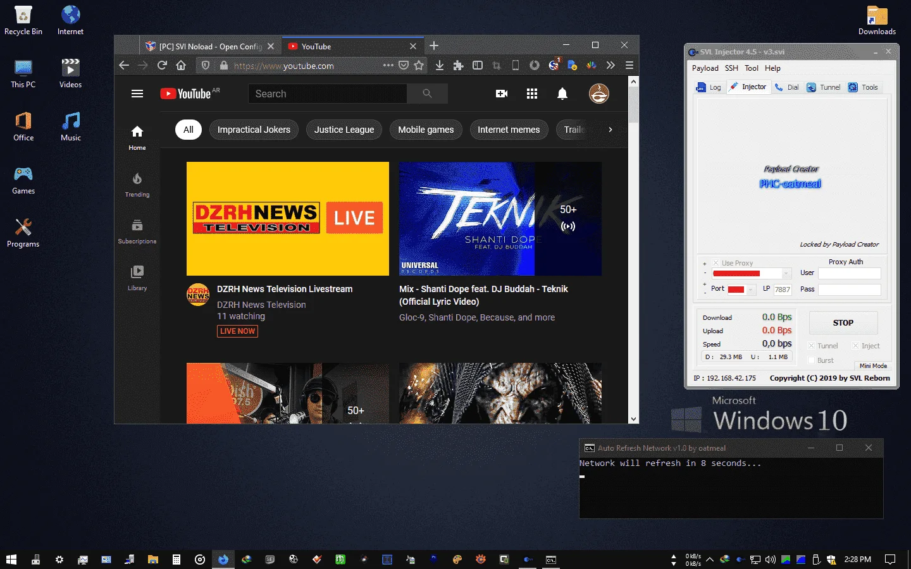Open the Recycle Bin desktop icon
The image size is (911, 569).
pos(23,20)
